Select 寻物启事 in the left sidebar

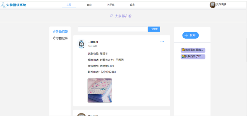pos(60,38)
